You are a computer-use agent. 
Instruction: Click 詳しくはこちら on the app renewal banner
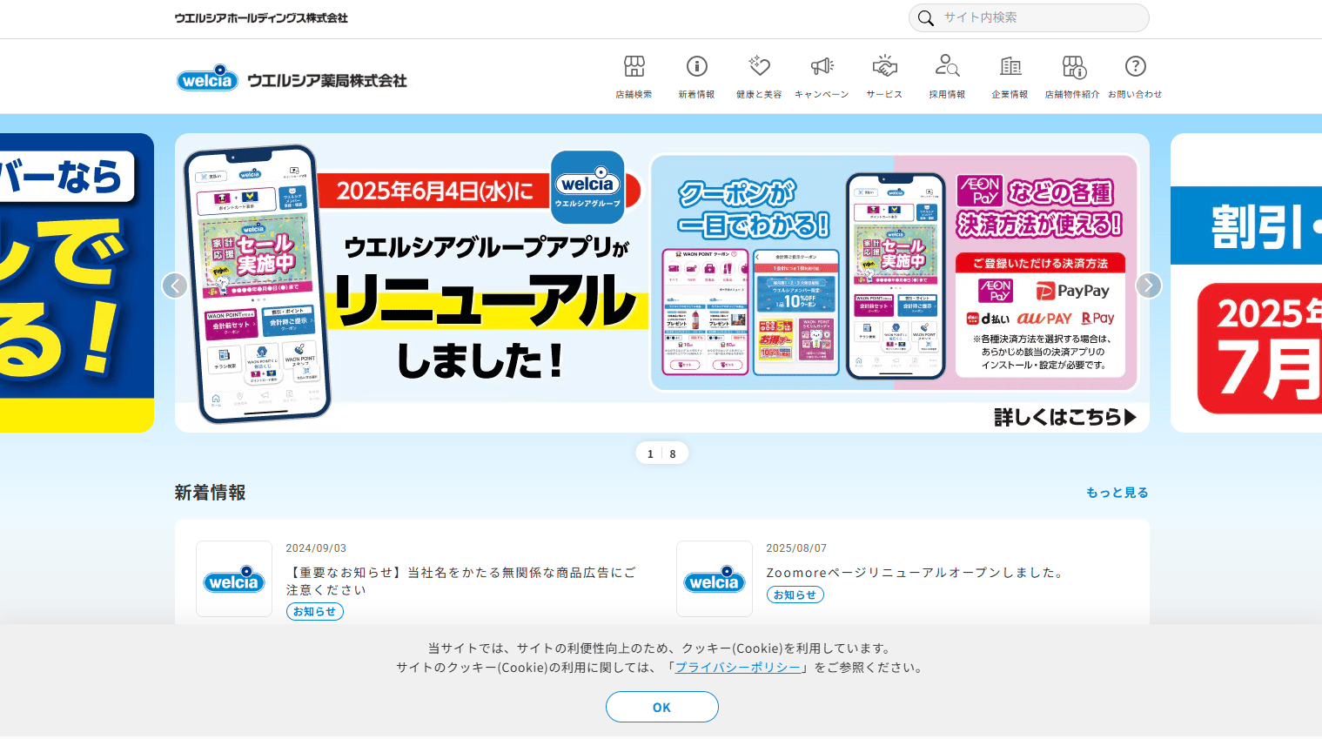[1065, 417]
